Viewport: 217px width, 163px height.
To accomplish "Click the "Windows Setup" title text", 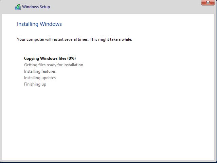I will (x=36, y=7).
